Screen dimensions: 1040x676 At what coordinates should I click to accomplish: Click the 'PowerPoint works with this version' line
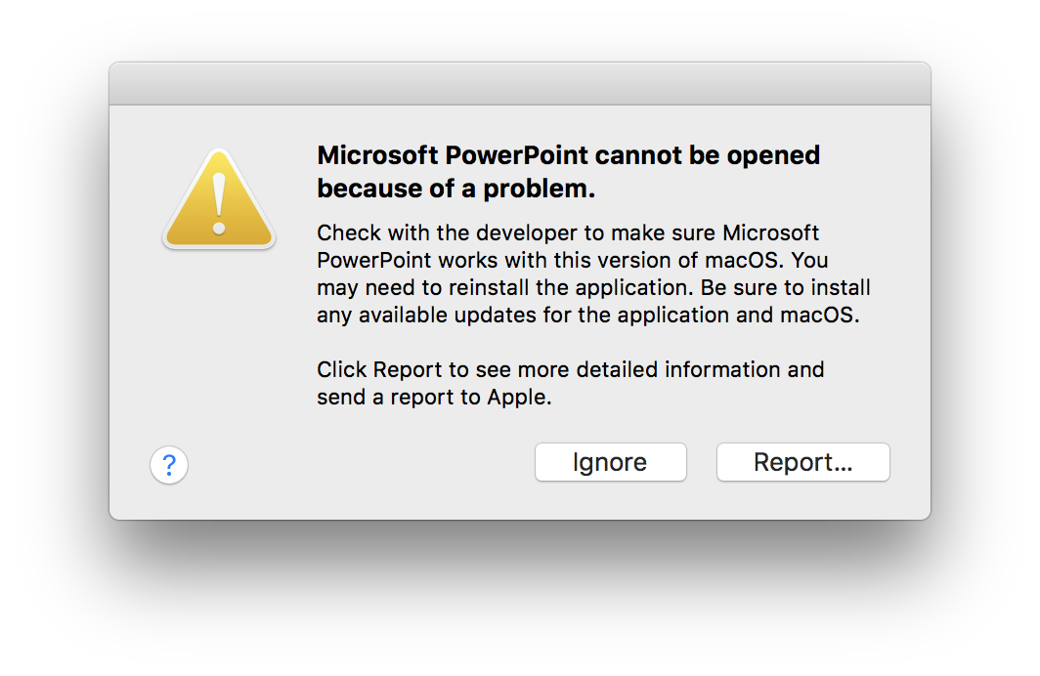(x=573, y=261)
